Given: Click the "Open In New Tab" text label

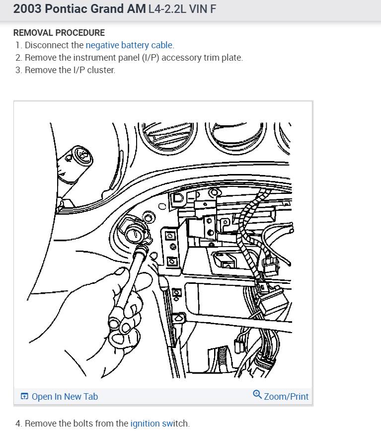Looking at the screenshot, I should coord(65,396).
